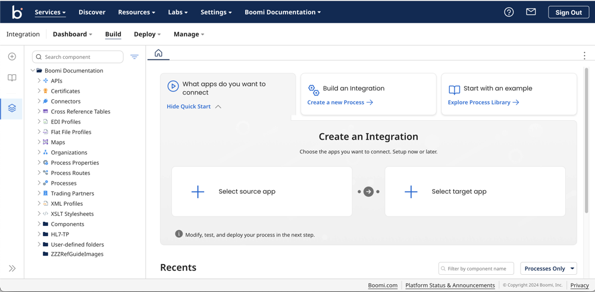The width and height of the screenshot is (595, 292).
Task: Click the Trading Partners icon in tree
Action: coord(46,193)
